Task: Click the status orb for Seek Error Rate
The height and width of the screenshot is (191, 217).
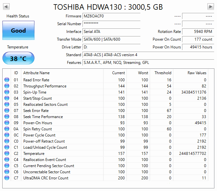Action: pyautogui.click(x=7, y=110)
